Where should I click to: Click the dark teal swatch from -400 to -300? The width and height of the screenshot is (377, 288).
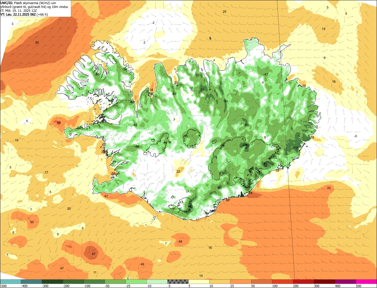pos(32,282)
